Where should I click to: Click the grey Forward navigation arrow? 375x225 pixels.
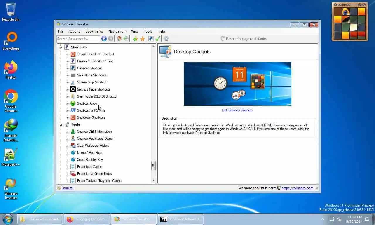[x=110, y=39]
